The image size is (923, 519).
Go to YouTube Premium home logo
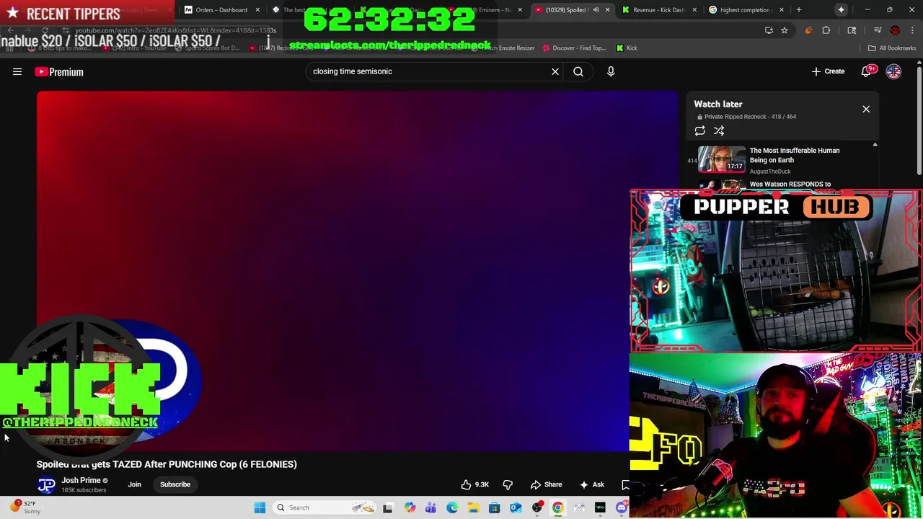tap(59, 71)
